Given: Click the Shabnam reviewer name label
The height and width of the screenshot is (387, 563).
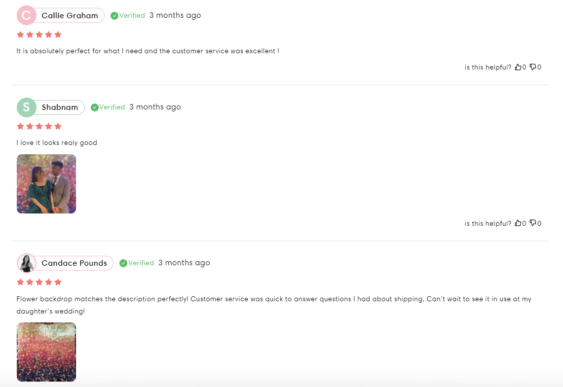Looking at the screenshot, I should click(60, 107).
